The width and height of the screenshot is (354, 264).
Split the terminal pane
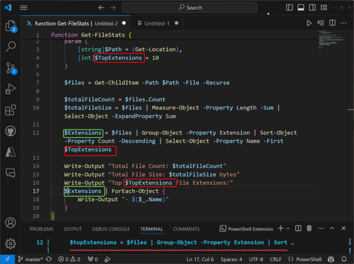tap(298, 228)
